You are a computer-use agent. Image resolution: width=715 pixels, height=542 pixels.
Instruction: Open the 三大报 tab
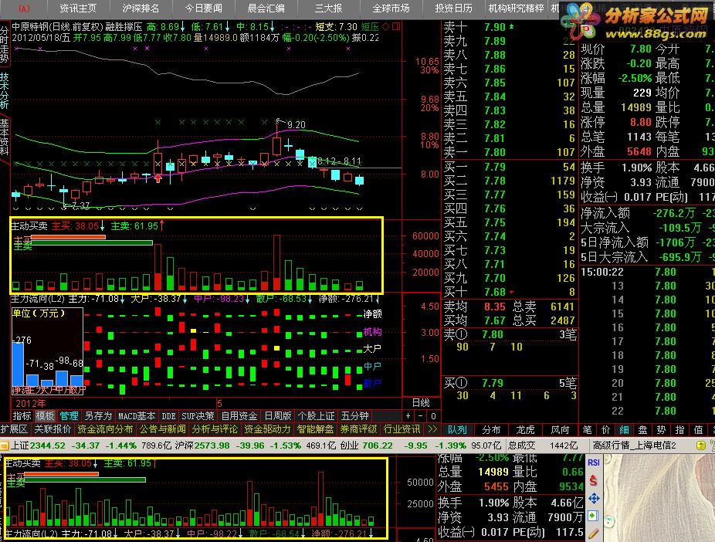click(x=328, y=8)
